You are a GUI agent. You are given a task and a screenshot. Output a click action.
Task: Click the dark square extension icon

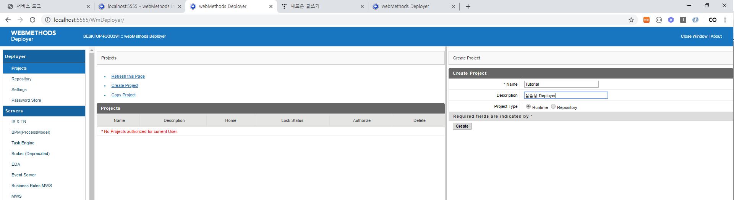point(683,20)
